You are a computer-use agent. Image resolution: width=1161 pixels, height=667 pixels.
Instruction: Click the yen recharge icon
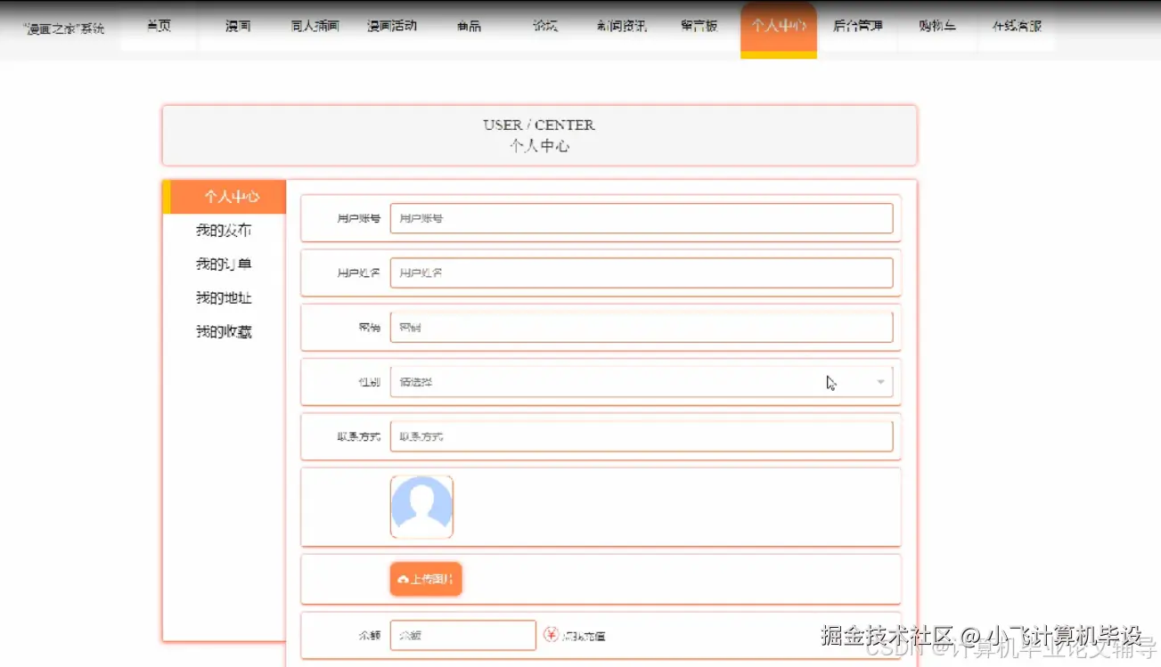point(551,635)
